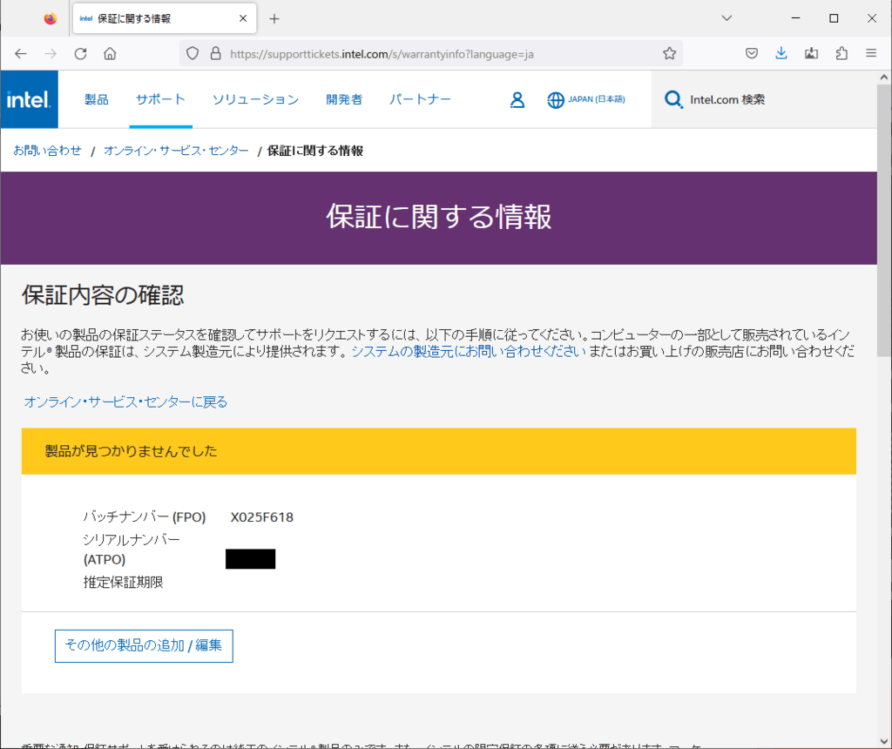Click the Firefox logo icon
This screenshot has width=892, height=749.
point(50,19)
